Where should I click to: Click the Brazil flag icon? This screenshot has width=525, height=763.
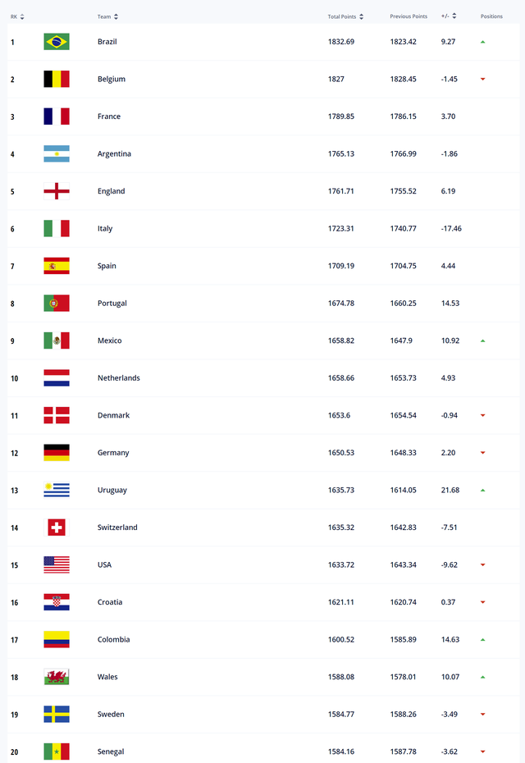click(x=57, y=42)
